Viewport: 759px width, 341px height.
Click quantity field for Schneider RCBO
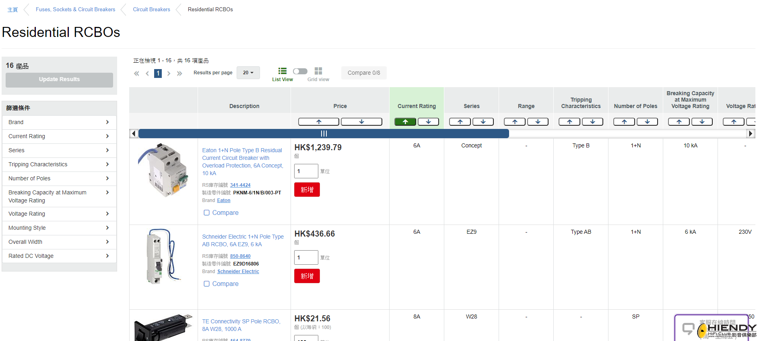coord(306,257)
